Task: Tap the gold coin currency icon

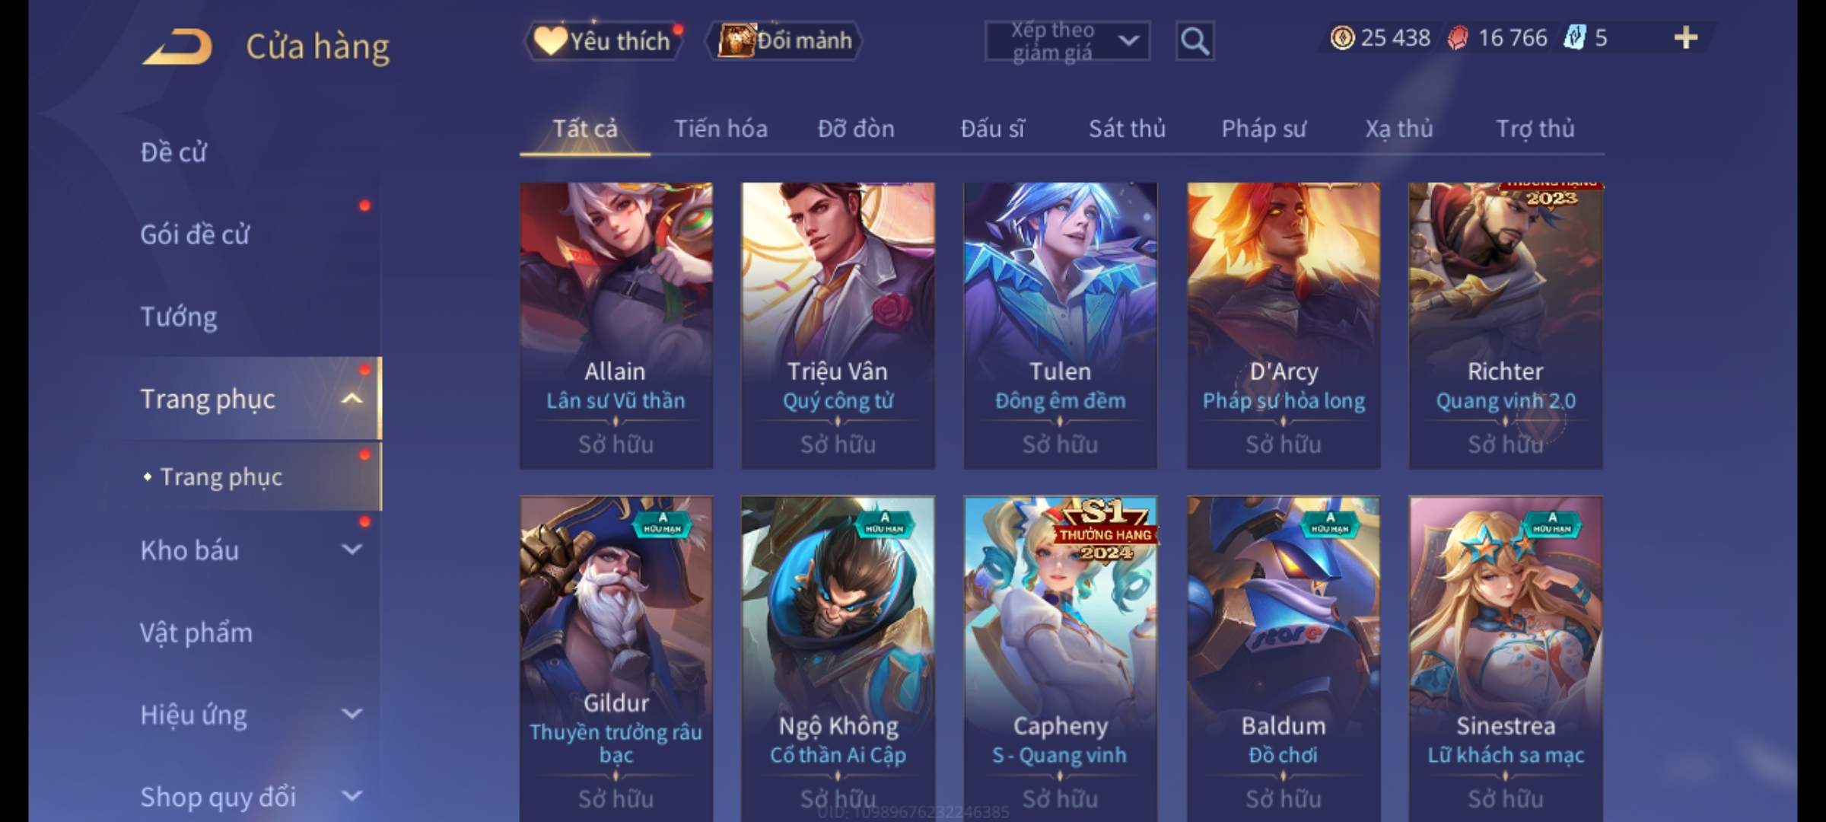Action: [1342, 37]
